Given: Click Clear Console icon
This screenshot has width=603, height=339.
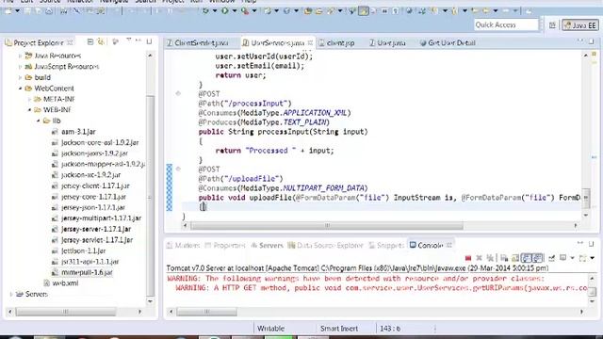Looking at the screenshot, I should pyautogui.click(x=504, y=258).
